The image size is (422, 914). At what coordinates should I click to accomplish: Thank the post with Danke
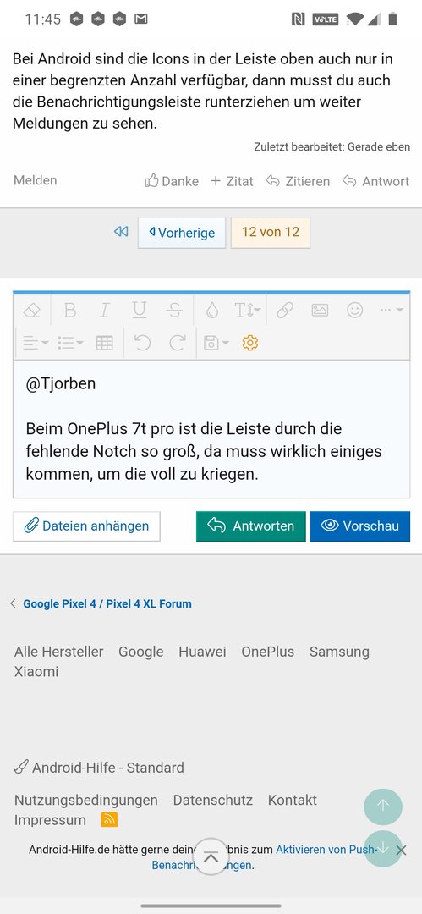pyautogui.click(x=172, y=181)
